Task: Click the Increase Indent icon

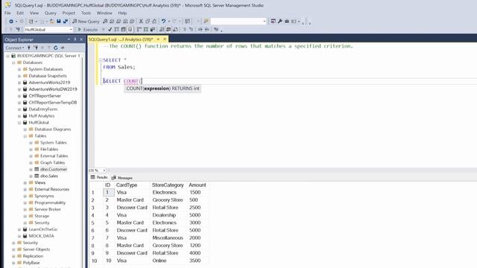Action: pyautogui.click(x=207, y=30)
